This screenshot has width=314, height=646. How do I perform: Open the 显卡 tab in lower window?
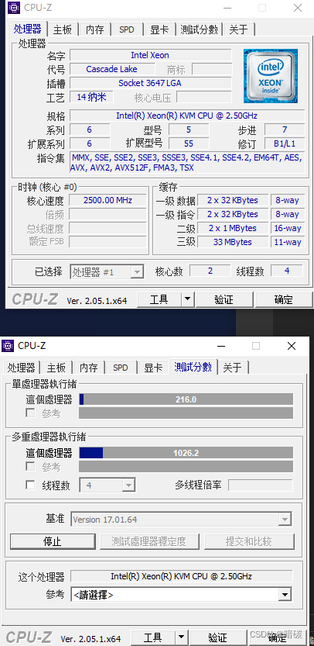coord(153,368)
